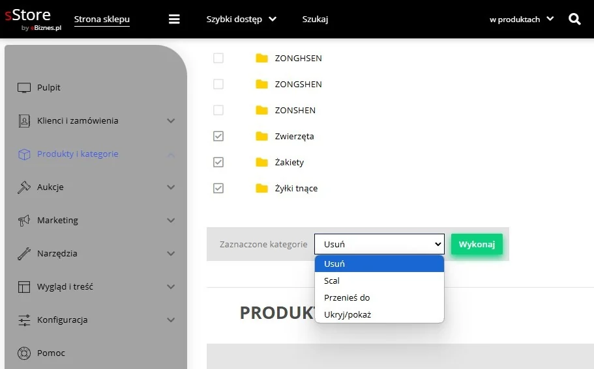
Task: Click the Konfiguracja sliders icon
Action: (24, 320)
